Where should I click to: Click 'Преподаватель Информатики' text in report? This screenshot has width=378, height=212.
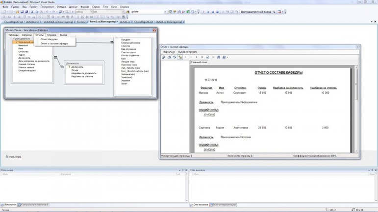click(x=239, y=102)
